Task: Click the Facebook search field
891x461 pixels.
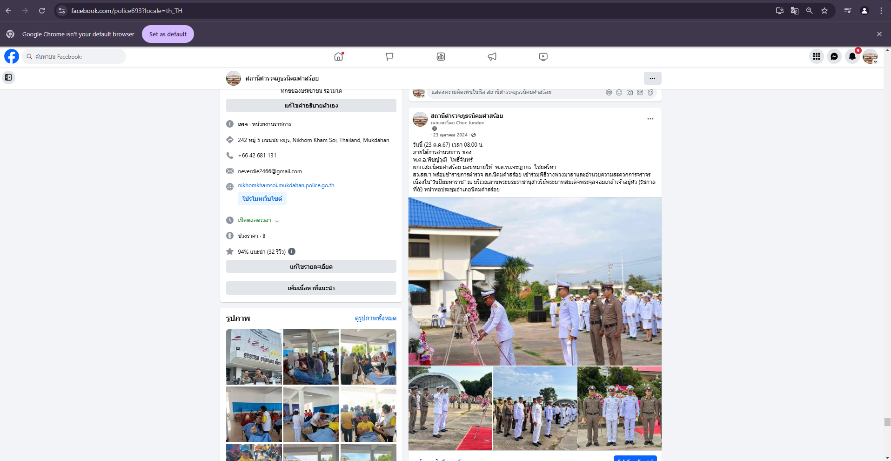Action: point(74,56)
